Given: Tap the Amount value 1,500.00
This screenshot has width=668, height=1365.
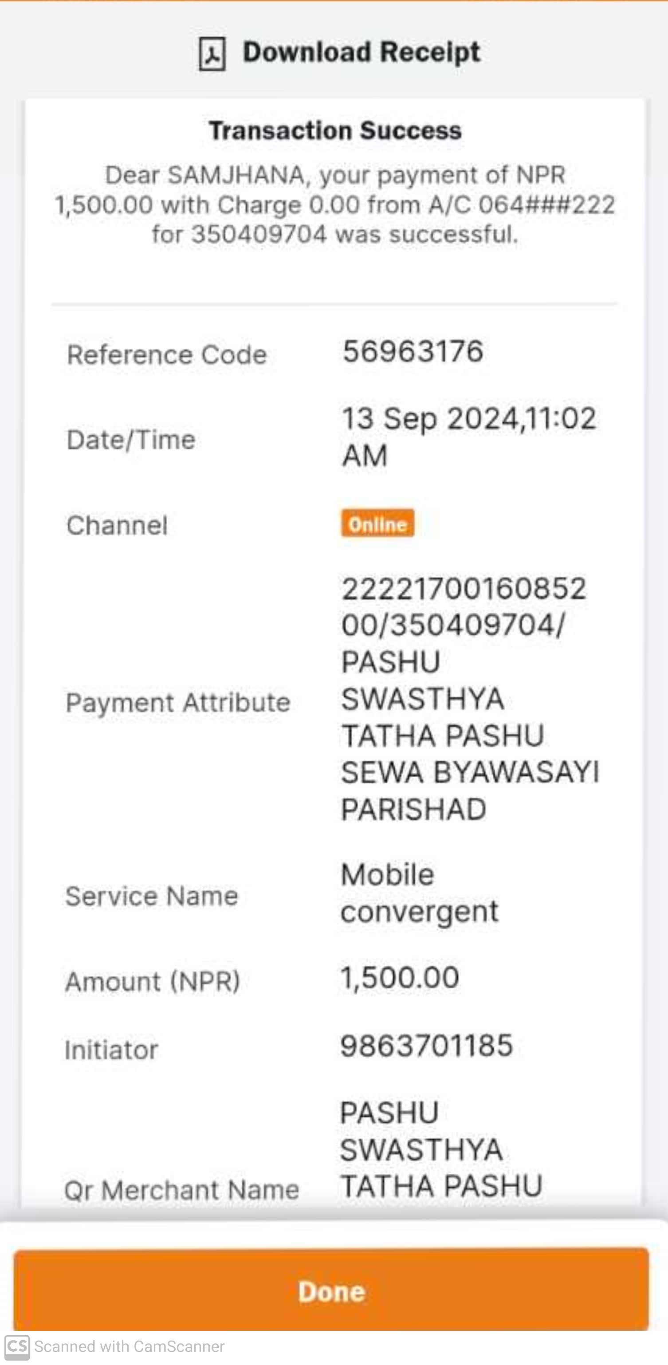Looking at the screenshot, I should click(x=399, y=977).
